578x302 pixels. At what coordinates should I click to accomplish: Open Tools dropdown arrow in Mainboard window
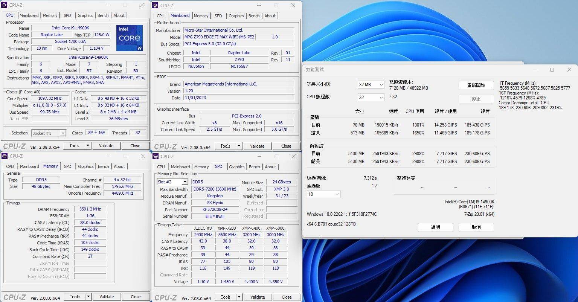pyautogui.click(x=239, y=146)
